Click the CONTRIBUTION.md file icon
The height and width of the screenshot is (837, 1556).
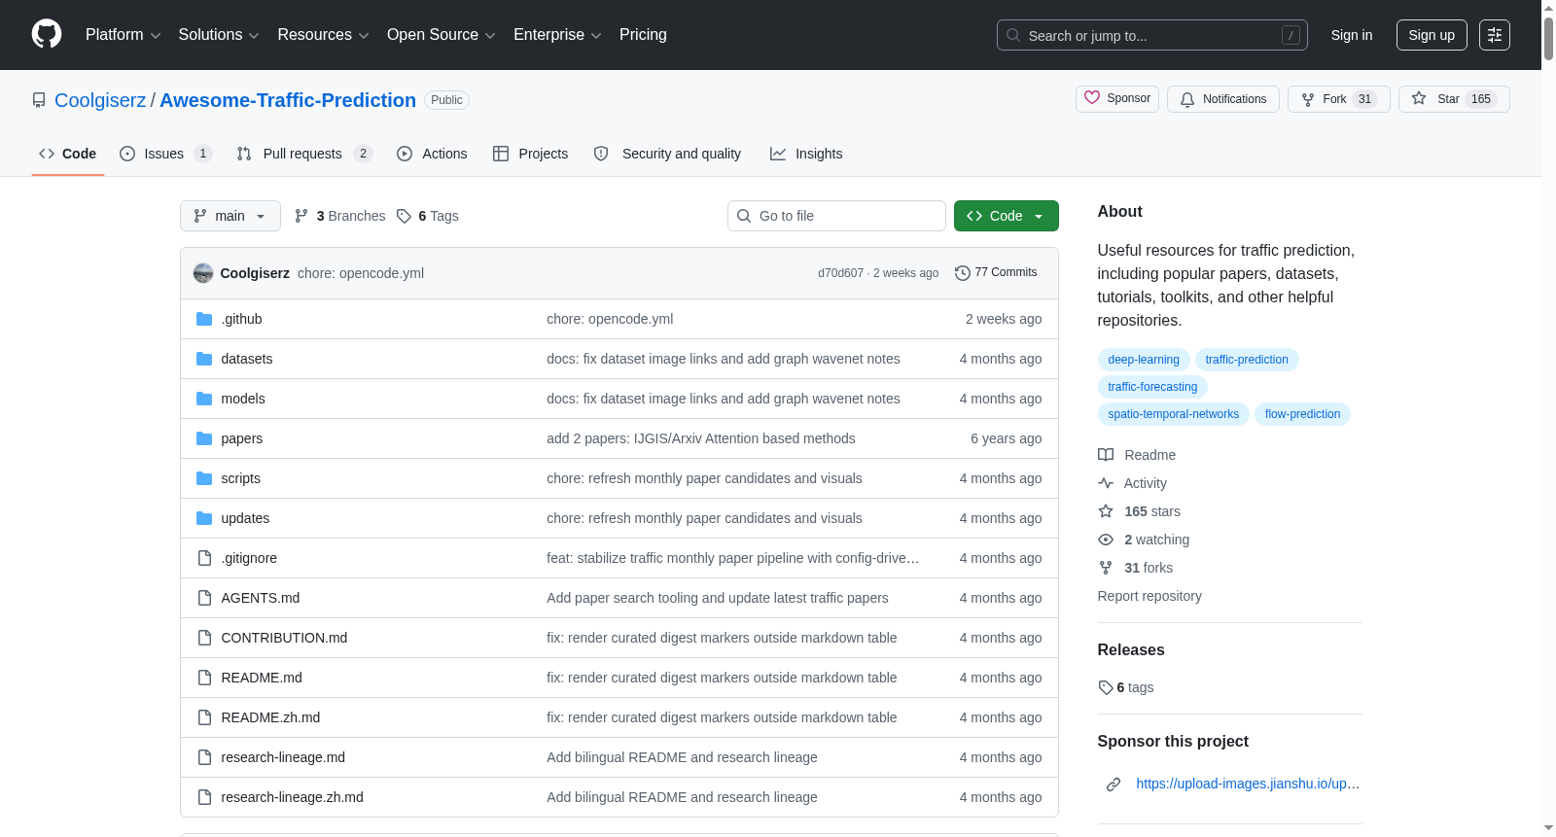pos(204,638)
